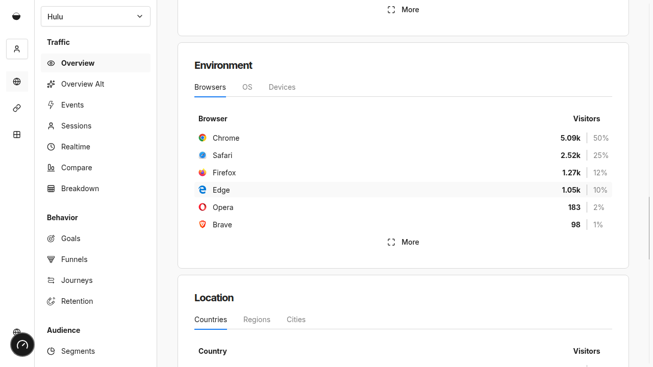653x367 pixels.
Task: Open the Regions tab under Location
Action: coord(257,320)
